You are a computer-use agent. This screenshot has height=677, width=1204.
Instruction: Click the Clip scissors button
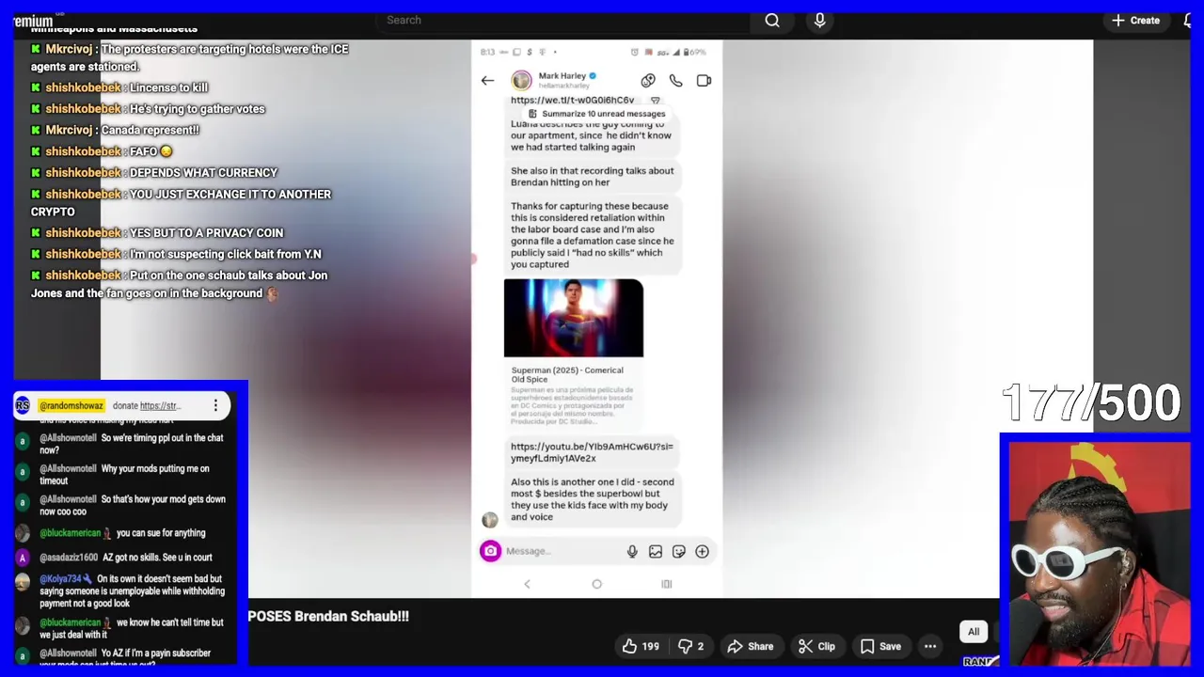(x=816, y=646)
